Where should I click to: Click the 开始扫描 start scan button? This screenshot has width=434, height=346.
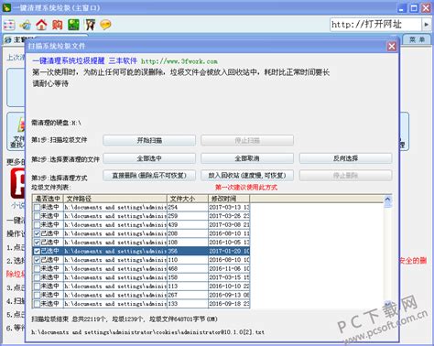click(x=149, y=140)
